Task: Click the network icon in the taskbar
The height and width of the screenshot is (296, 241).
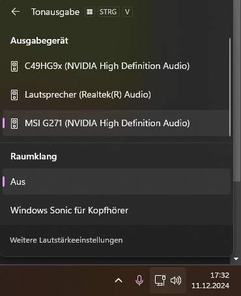Action: (160, 280)
